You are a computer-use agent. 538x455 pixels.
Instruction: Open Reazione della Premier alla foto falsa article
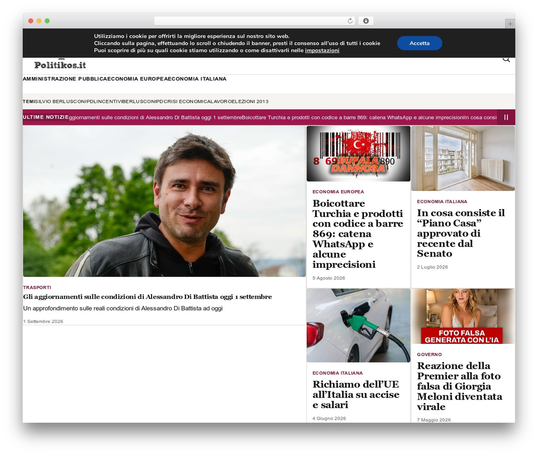459,386
